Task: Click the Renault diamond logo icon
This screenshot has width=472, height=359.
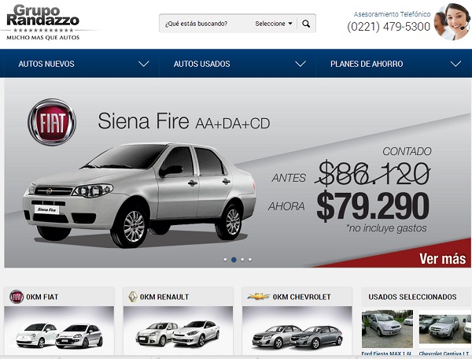Action: point(133,297)
